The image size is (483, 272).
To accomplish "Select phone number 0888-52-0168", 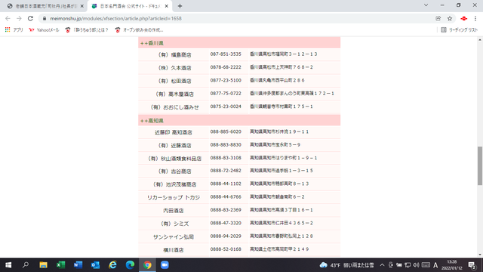I will (226, 249).
